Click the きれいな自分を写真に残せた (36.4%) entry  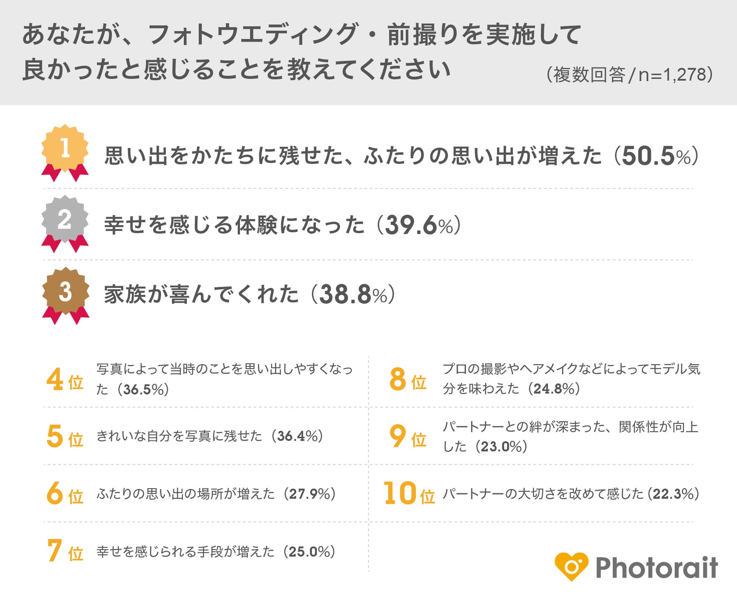click(210, 436)
